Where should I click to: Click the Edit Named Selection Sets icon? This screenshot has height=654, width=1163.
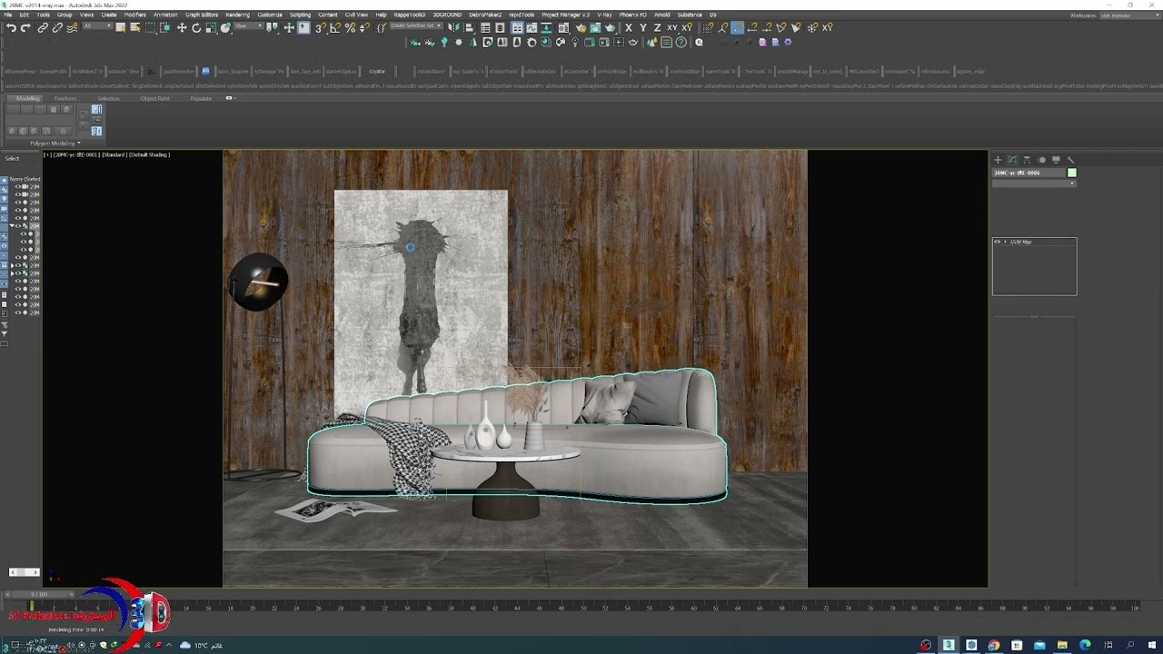[x=382, y=27]
